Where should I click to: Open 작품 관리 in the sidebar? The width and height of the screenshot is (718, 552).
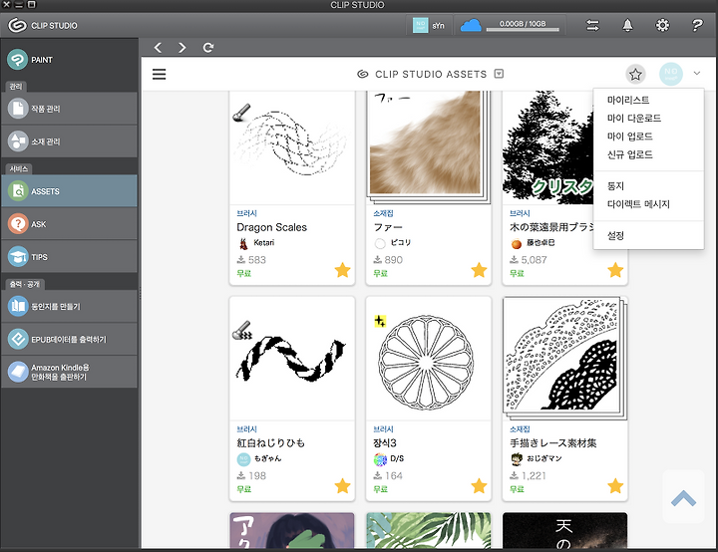click(69, 109)
